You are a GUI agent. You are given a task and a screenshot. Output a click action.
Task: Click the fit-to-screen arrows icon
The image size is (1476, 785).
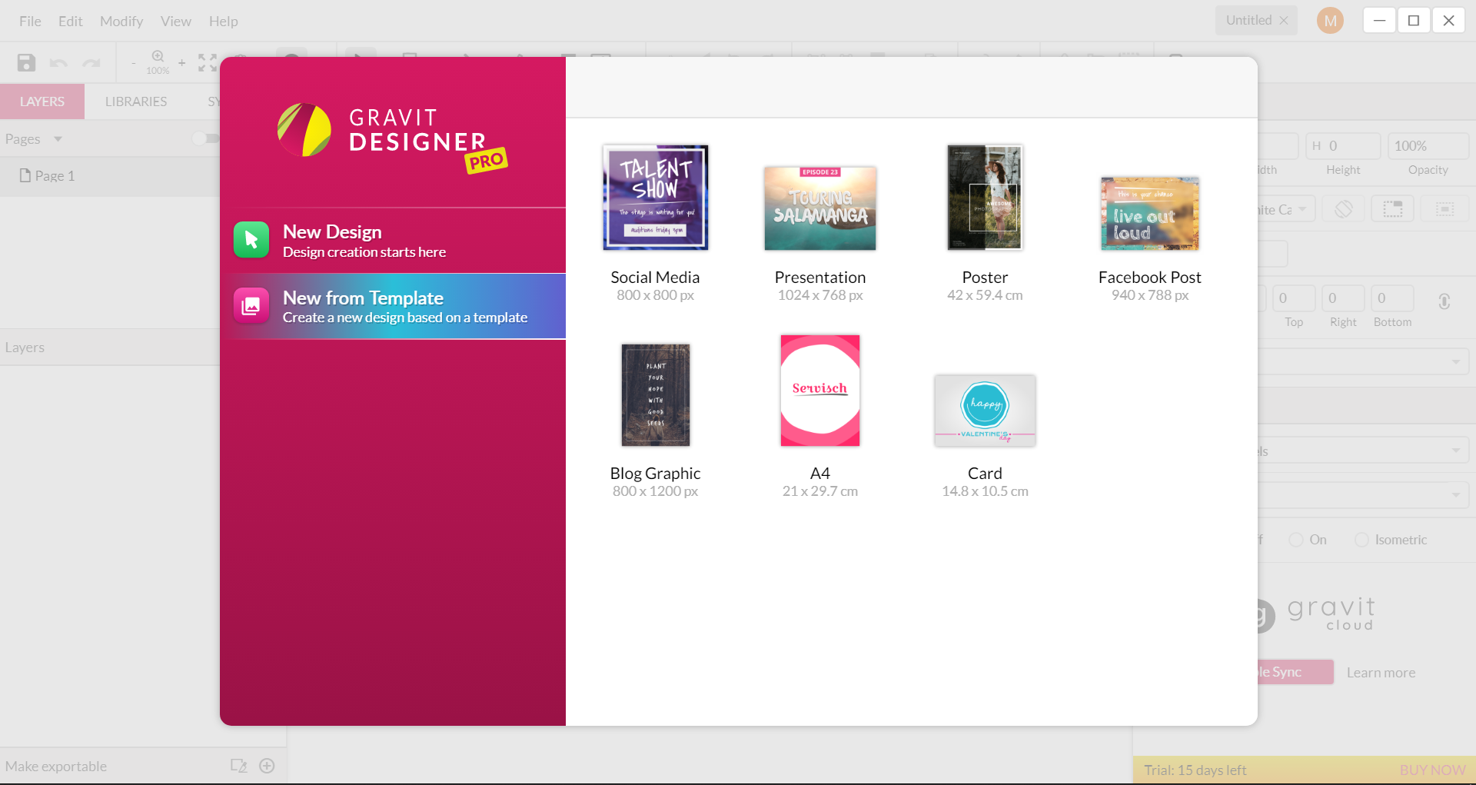(x=207, y=63)
